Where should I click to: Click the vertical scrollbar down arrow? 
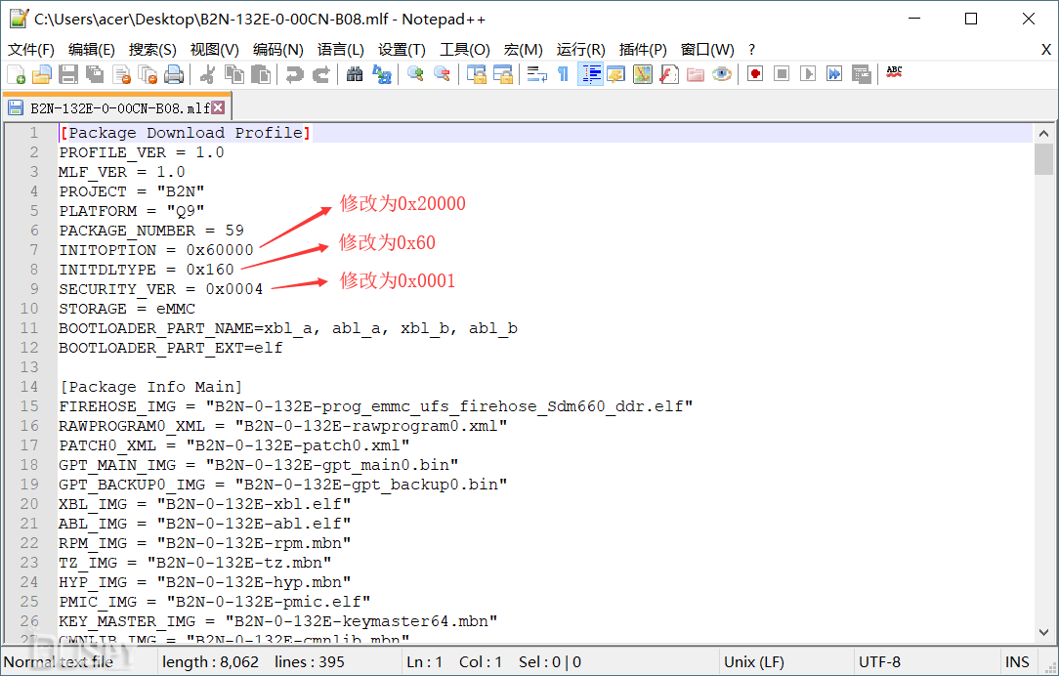click(1043, 633)
